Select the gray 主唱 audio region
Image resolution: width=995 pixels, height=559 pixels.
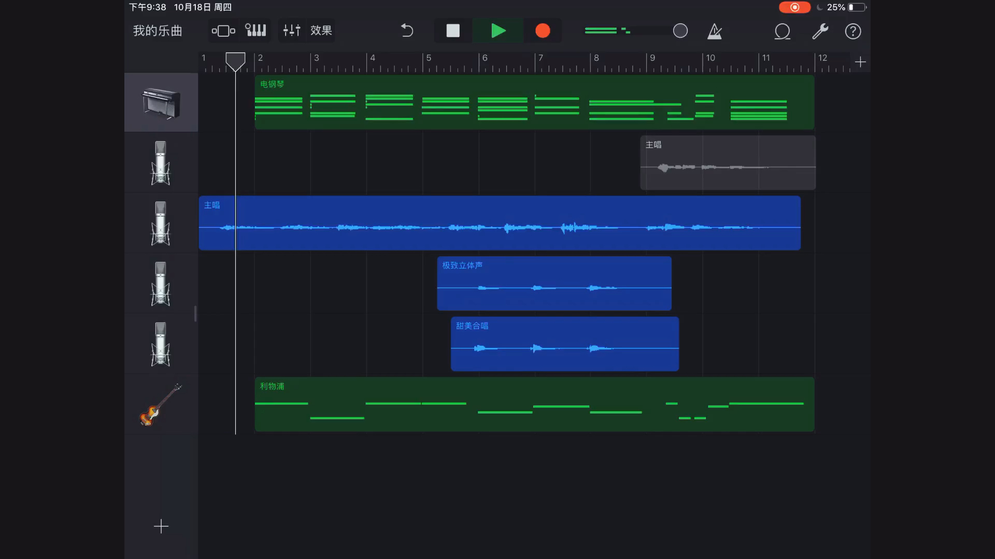(x=728, y=163)
